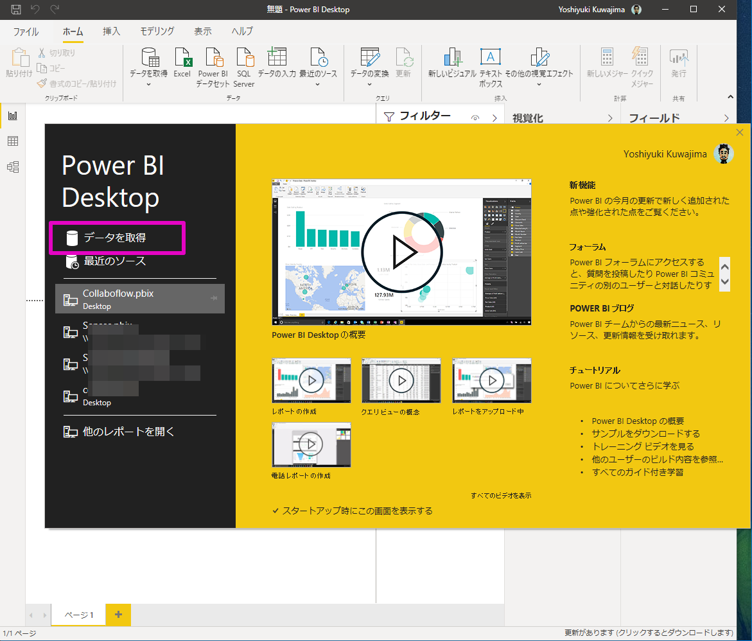The height and width of the screenshot is (641, 752).
Task: Click 書式のコピー/貼り付け format painter
Action: [76, 83]
